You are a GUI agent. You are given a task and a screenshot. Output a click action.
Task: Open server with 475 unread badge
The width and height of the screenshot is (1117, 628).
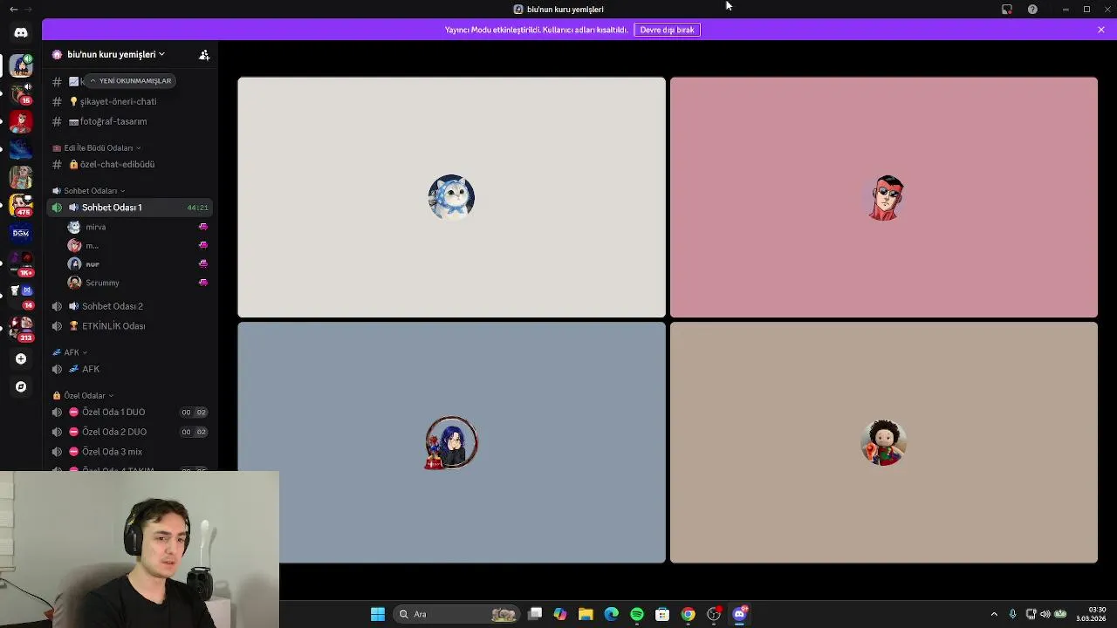pyautogui.click(x=21, y=205)
